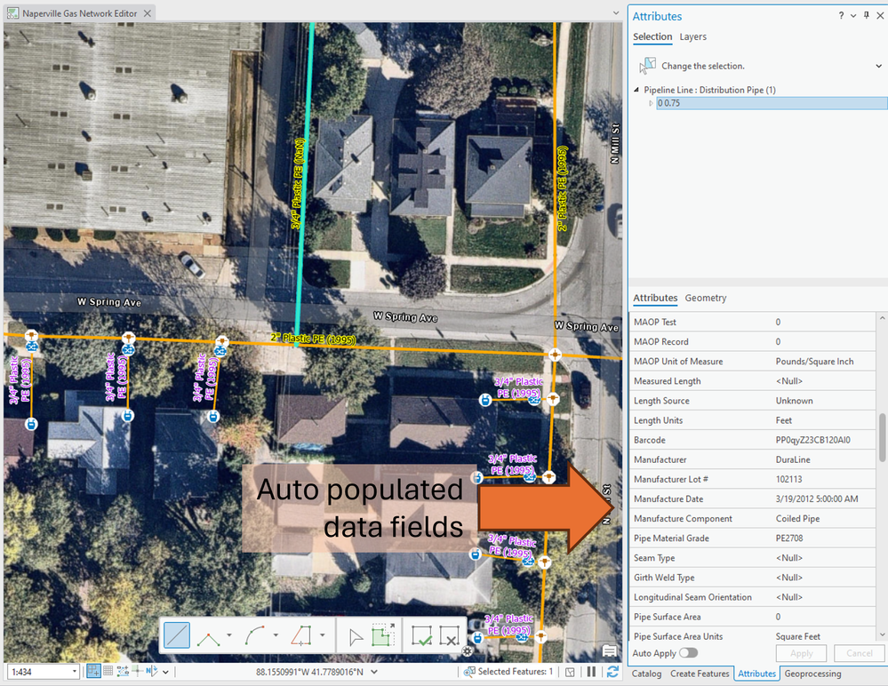888x686 pixels.
Task: Click Manufacture Component value Coiled Pipe
Action: coord(797,518)
